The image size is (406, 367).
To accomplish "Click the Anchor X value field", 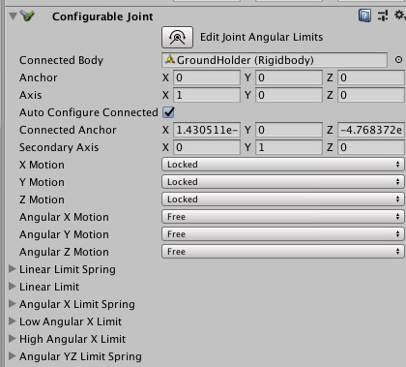I will [207, 77].
